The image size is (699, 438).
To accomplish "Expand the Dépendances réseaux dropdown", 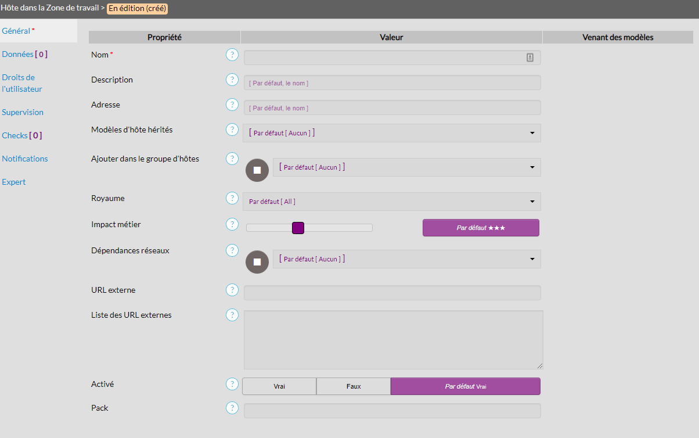I will point(406,259).
